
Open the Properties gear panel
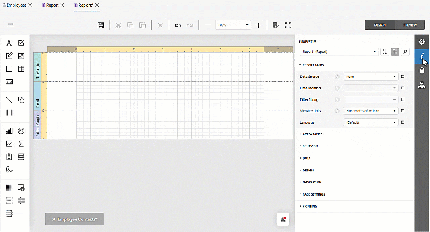pyautogui.click(x=422, y=42)
